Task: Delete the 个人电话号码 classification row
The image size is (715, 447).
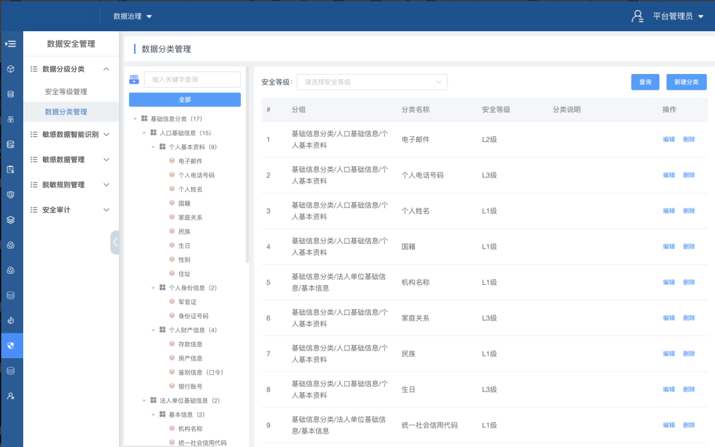Action: (689, 175)
